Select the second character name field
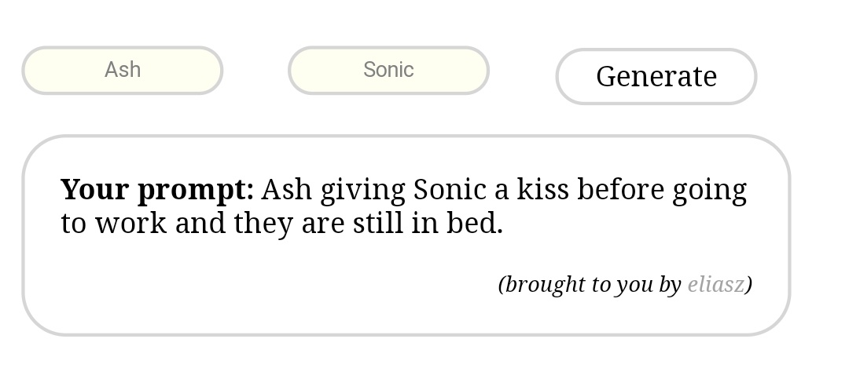This screenshot has width=849, height=368. tap(388, 71)
